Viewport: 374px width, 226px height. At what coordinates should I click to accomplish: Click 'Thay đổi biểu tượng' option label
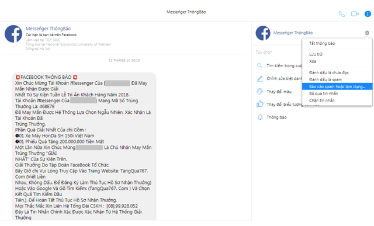[x=285, y=105]
